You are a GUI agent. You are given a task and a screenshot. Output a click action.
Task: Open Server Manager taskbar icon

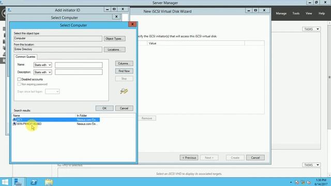(18, 182)
